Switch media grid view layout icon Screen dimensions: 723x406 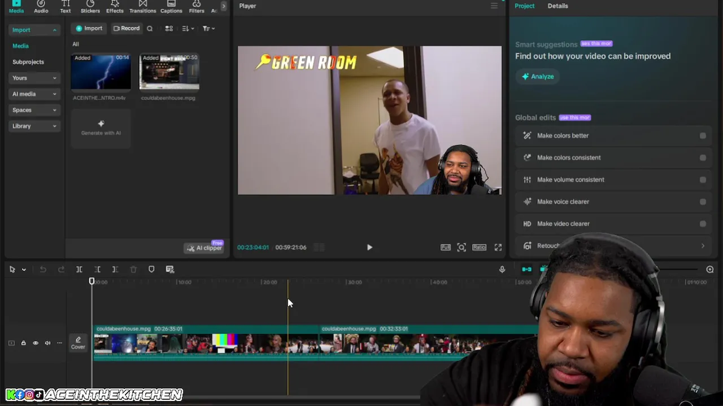(169, 29)
